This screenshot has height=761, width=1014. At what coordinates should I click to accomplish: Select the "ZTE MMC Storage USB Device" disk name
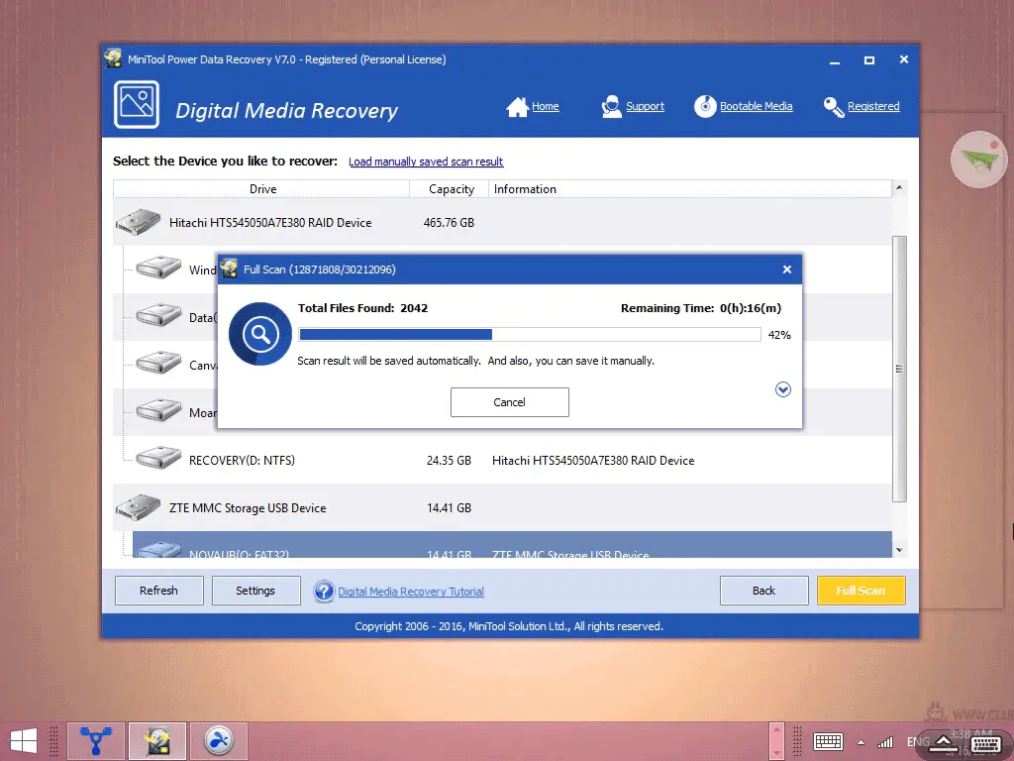coord(248,508)
